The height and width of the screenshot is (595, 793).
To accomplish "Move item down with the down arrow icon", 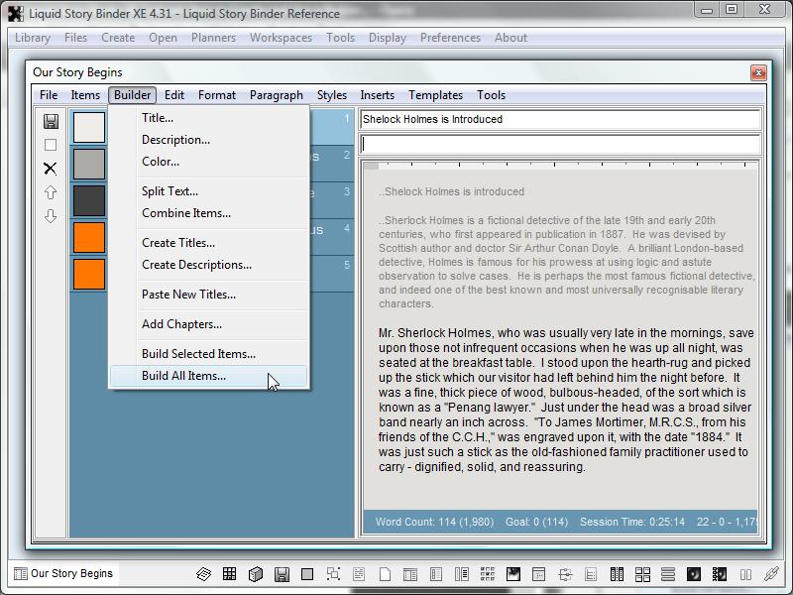I will (x=51, y=216).
